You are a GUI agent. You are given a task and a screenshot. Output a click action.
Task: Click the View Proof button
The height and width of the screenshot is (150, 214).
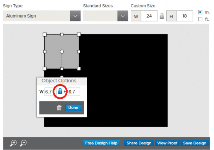pos(167,143)
